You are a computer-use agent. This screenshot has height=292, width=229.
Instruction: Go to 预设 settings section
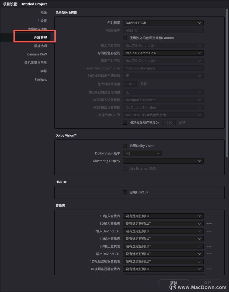(x=44, y=12)
